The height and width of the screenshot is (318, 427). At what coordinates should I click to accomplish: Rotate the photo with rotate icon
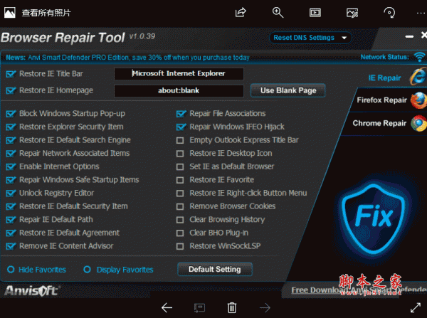coord(389,13)
